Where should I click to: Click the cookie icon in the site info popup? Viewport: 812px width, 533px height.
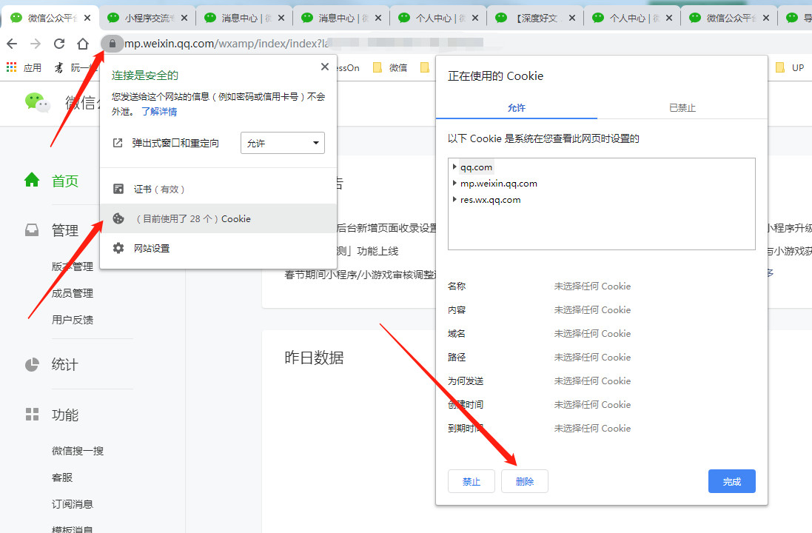[x=118, y=218]
